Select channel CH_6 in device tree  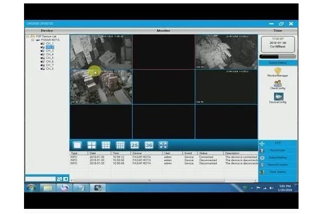click(50, 62)
